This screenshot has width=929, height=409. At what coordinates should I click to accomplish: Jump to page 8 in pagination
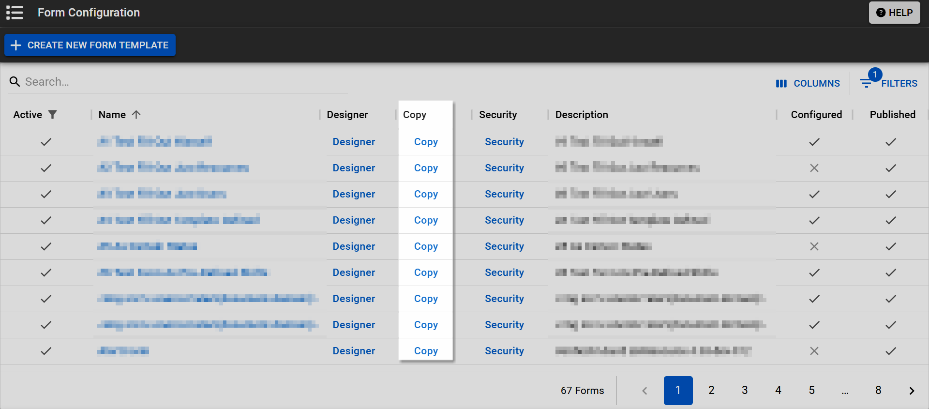(x=878, y=391)
